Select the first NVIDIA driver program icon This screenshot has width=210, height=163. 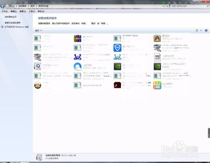pyautogui.click(x=117, y=66)
